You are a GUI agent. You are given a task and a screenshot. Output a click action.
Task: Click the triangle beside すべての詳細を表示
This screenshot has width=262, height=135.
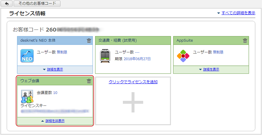pos(219,13)
